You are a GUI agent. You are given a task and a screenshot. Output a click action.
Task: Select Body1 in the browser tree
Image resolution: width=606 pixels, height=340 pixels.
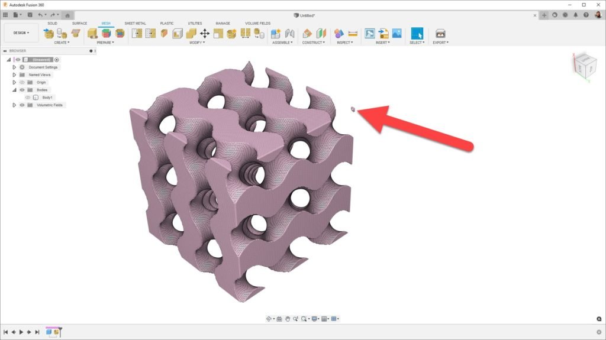click(47, 98)
